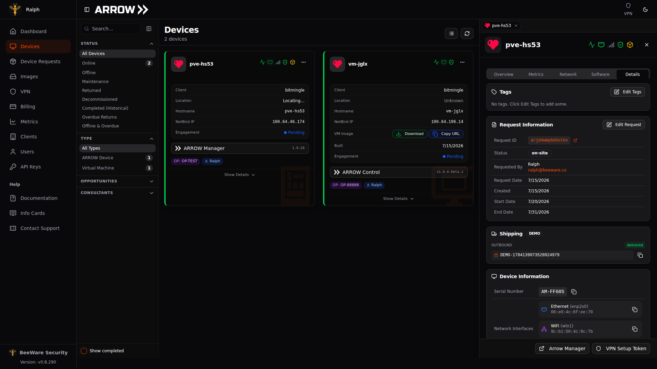Image resolution: width=657 pixels, height=369 pixels.
Task: Expand the OPPORTUNITIES filter section
Action: tap(117, 181)
